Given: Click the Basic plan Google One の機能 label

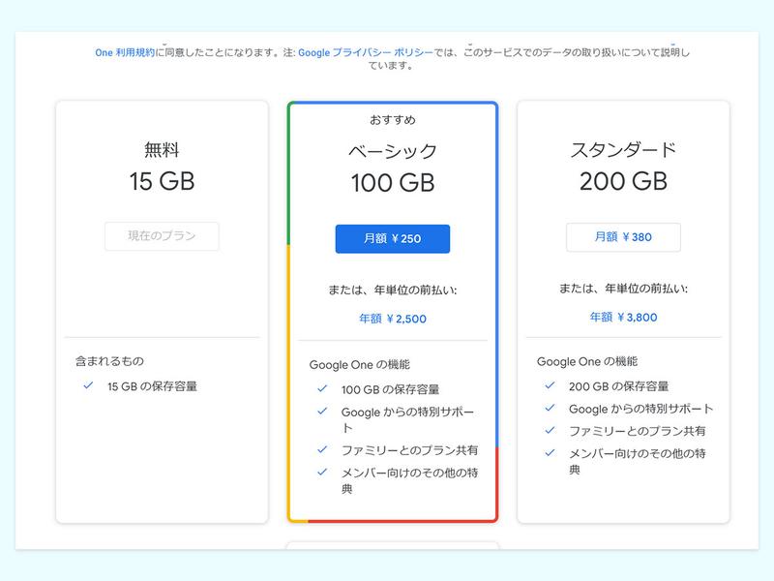Looking at the screenshot, I should point(359,365).
